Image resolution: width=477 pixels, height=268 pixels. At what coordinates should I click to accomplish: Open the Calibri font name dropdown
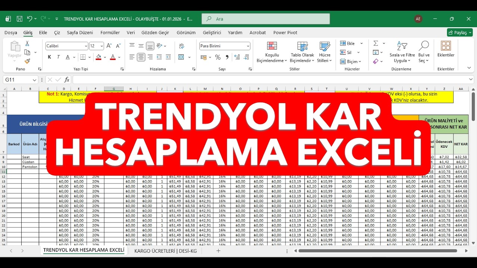click(x=86, y=46)
